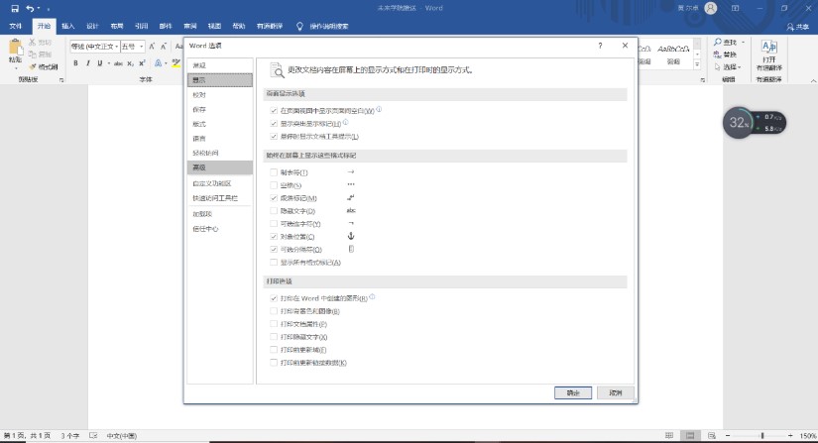Select Proofing in the Word Options sidebar
This screenshot has width=818, height=443.
click(x=220, y=95)
